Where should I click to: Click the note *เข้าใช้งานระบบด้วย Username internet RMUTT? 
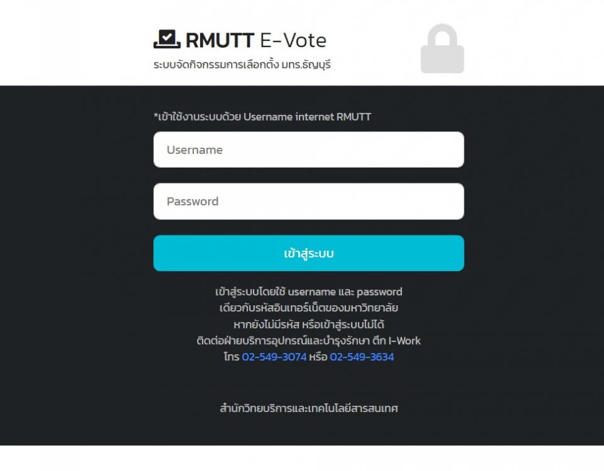pyautogui.click(x=262, y=117)
